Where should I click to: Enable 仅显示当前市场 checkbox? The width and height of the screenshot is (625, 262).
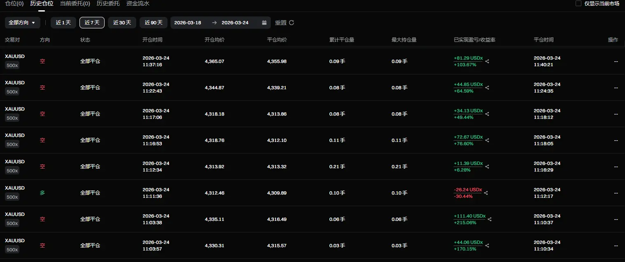(578, 3)
